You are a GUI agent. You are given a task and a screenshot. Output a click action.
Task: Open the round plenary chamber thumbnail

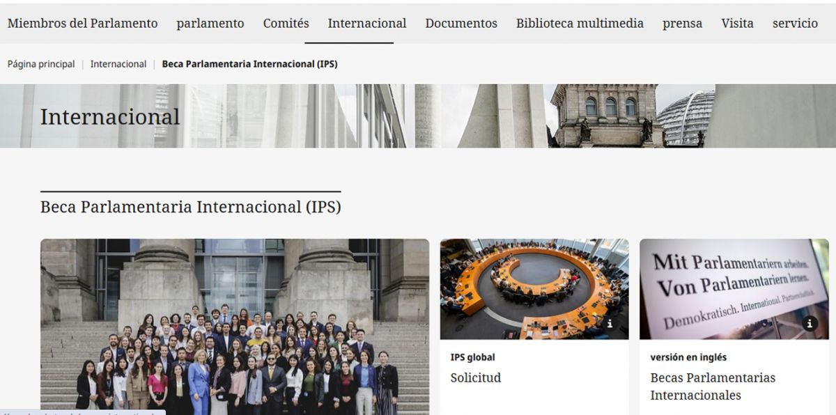click(x=534, y=289)
